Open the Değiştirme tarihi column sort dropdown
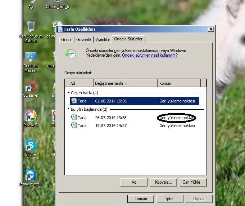245x206 pixels. pyautogui.click(x=126, y=84)
